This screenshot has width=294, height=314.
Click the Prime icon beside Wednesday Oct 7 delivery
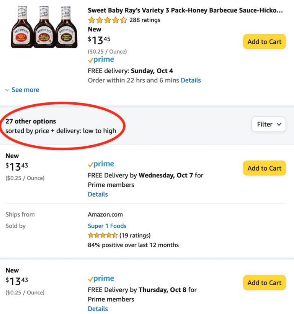101,164
